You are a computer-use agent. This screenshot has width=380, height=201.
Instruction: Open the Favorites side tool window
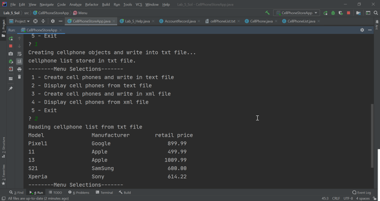tap(3, 175)
